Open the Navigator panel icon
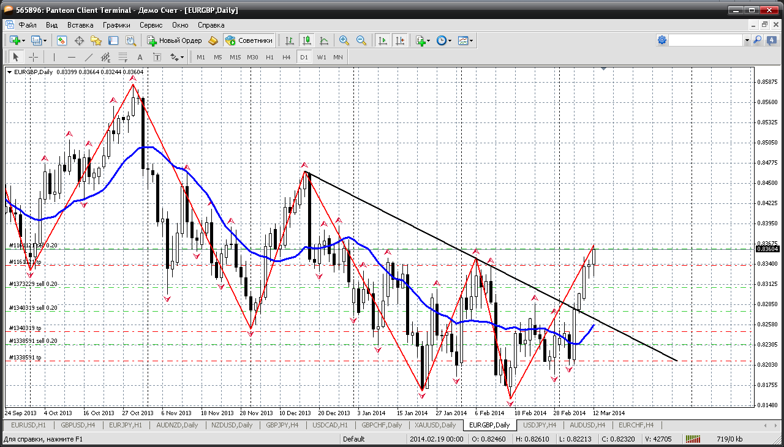Viewport: 784px width, 447px height. (96, 40)
